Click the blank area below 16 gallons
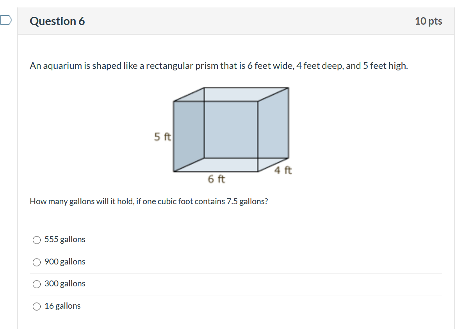 tap(236, 321)
